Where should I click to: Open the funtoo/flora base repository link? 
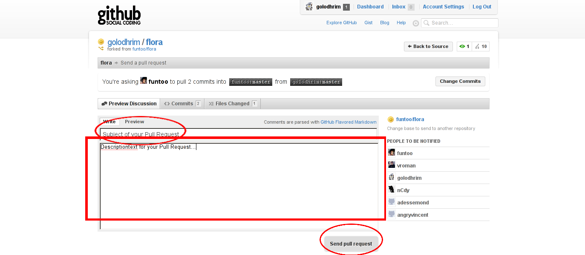tap(410, 119)
